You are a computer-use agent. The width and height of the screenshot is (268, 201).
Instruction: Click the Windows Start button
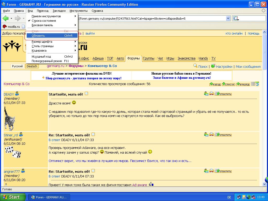click(x=13, y=197)
